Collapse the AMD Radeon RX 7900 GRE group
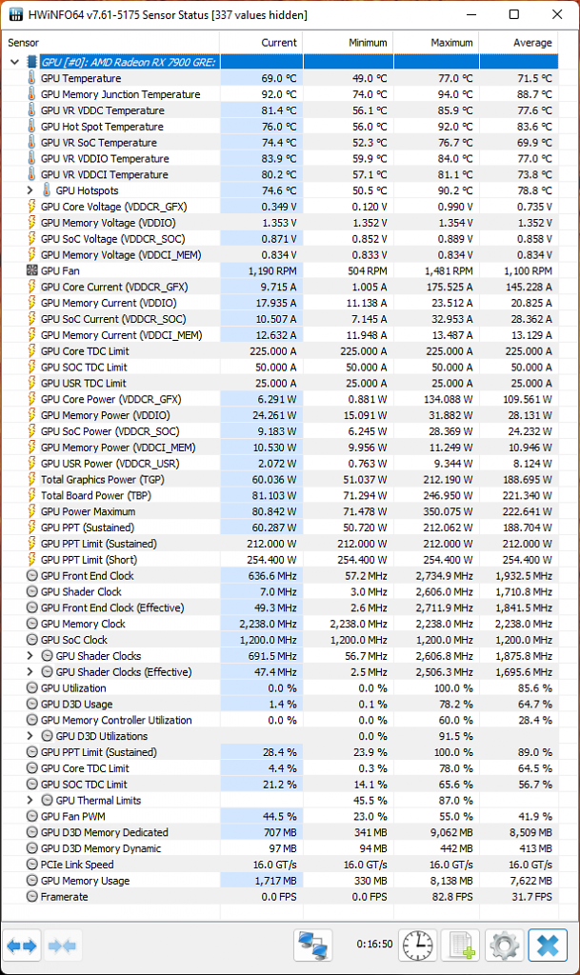The height and width of the screenshot is (975, 580). (14, 62)
